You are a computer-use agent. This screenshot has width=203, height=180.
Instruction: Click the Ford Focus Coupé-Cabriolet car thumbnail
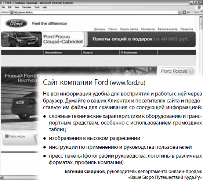tap(22, 39)
